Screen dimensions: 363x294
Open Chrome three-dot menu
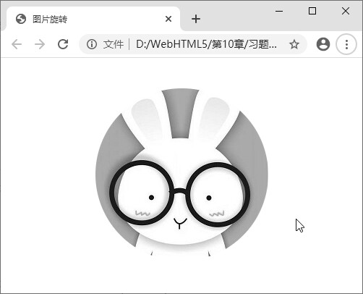[346, 44]
